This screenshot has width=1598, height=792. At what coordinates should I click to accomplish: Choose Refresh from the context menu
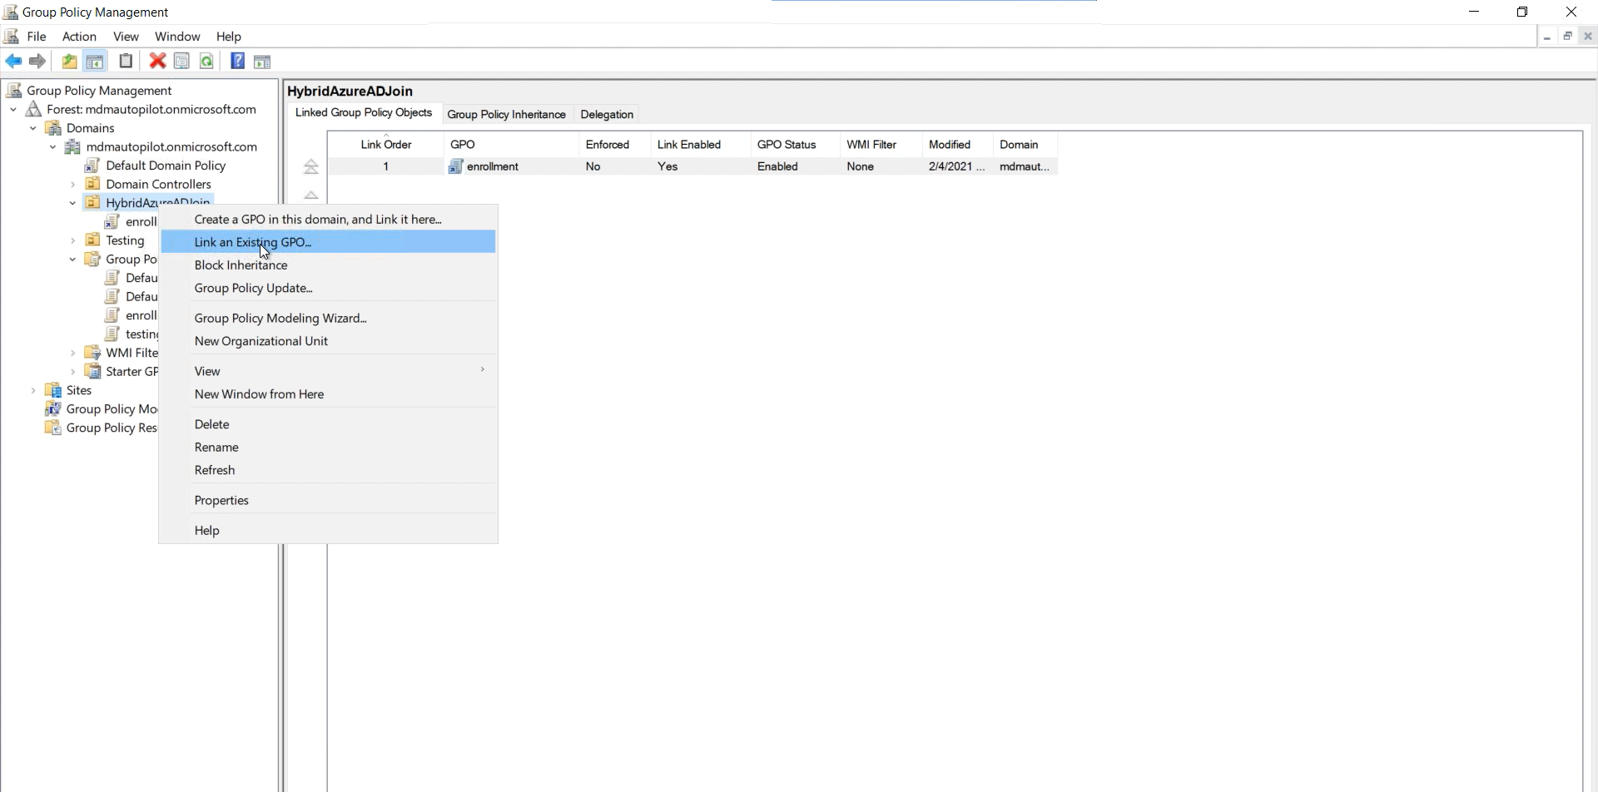click(x=329, y=470)
